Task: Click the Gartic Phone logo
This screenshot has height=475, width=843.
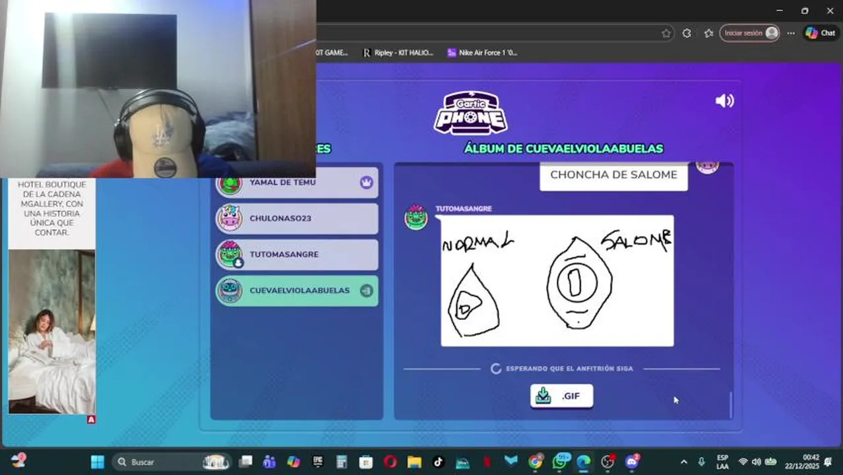Action: pos(470,112)
